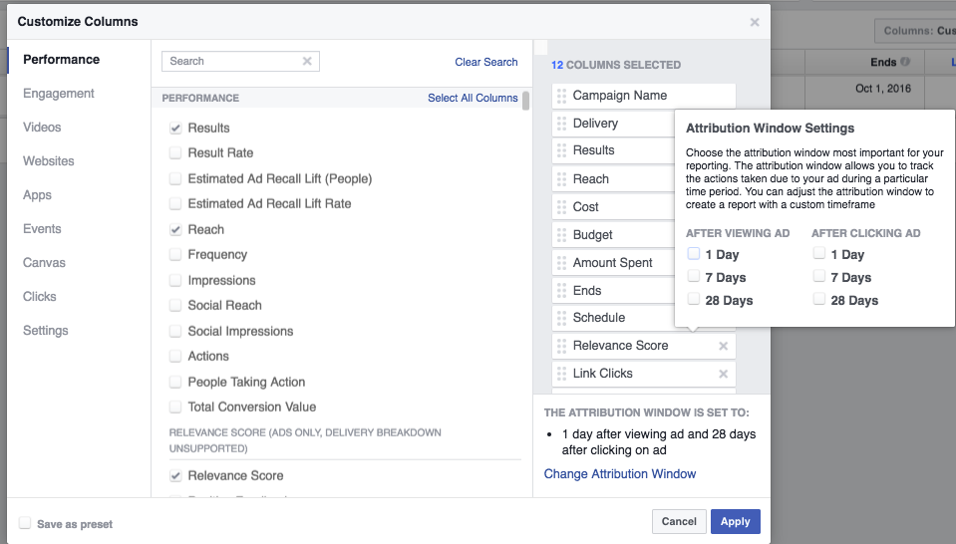
Task: Grab the drag handle next to Budget
Action: click(562, 235)
